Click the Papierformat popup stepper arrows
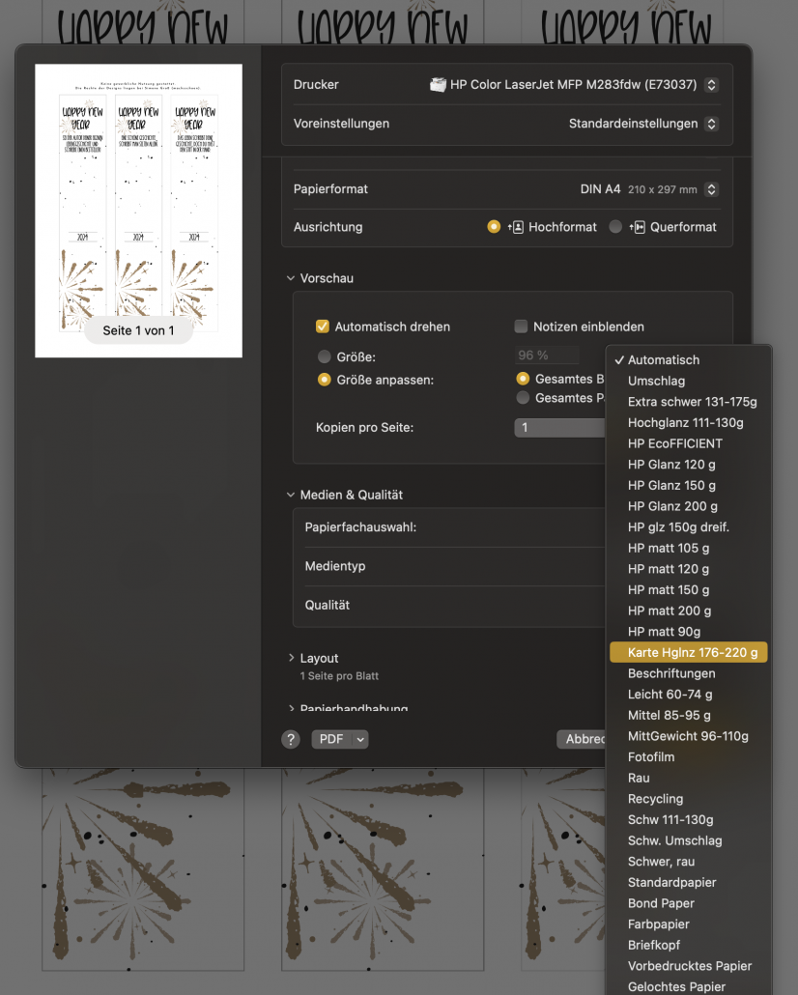 (x=712, y=189)
